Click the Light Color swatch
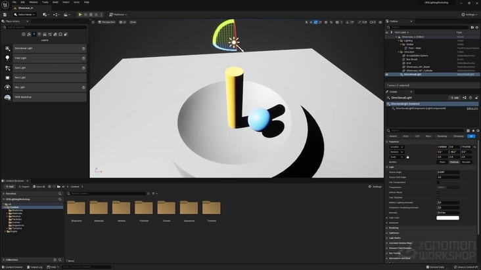This screenshot has width=481, height=270. (x=448, y=218)
